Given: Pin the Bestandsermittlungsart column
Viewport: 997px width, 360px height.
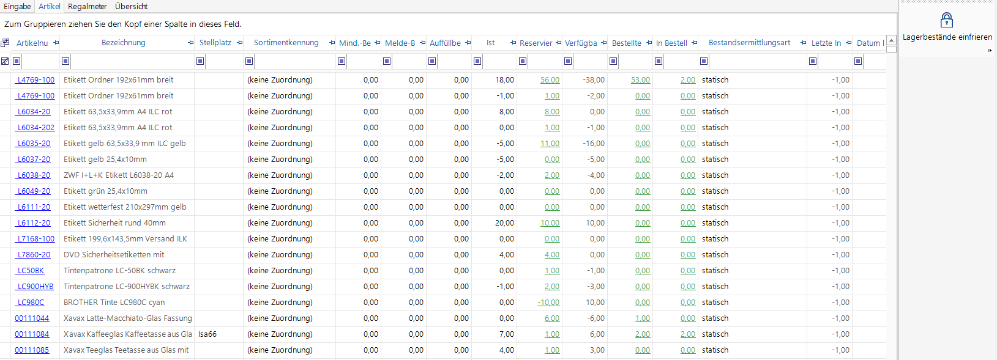Looking at the screenshot, I should point(804,43).
